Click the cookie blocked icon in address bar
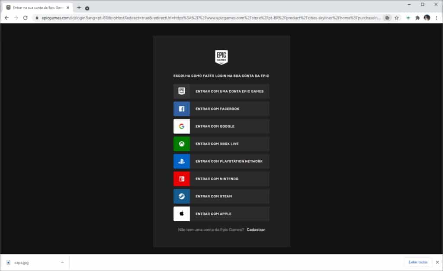 [387, 18]
